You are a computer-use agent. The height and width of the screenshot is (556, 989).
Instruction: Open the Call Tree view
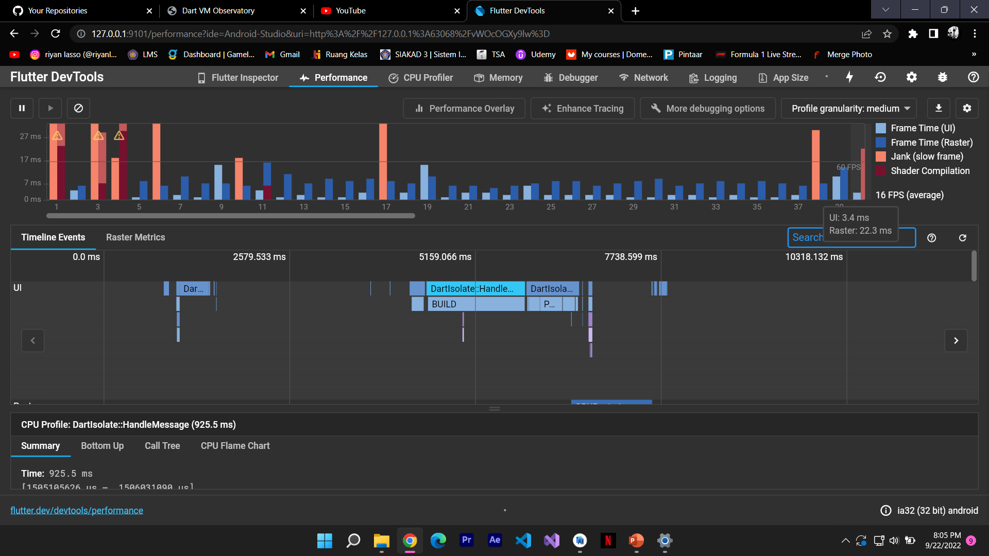tap(162, 446)
